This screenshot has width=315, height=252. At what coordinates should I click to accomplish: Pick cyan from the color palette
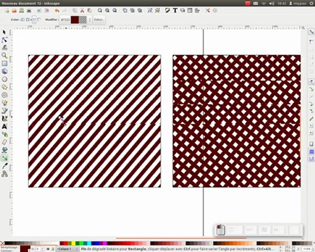[89, 243]
